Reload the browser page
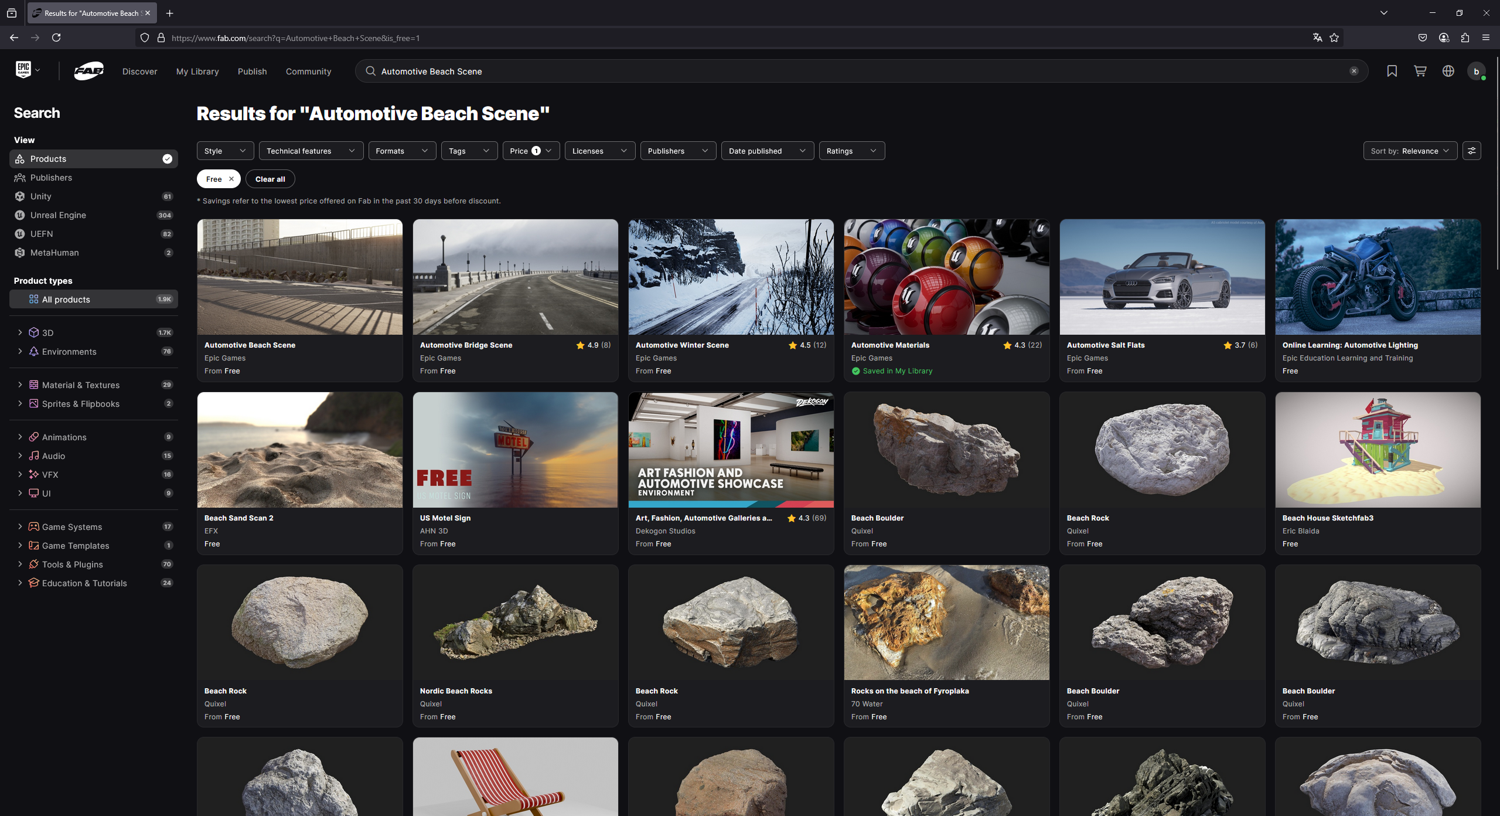 56,38
